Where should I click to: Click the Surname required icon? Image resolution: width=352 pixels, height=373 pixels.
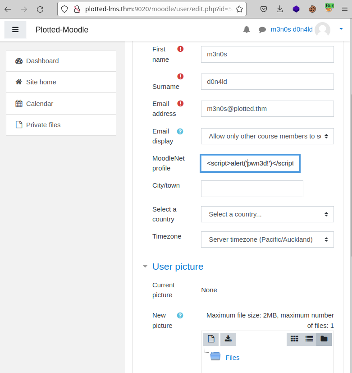(180, 76)
